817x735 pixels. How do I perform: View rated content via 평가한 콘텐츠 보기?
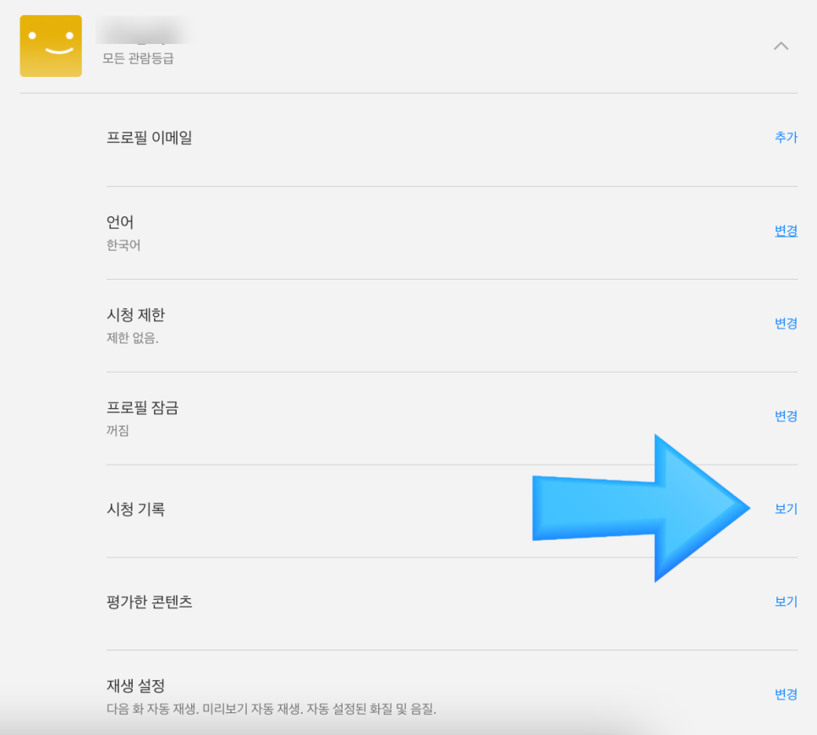tap(786, 602)
